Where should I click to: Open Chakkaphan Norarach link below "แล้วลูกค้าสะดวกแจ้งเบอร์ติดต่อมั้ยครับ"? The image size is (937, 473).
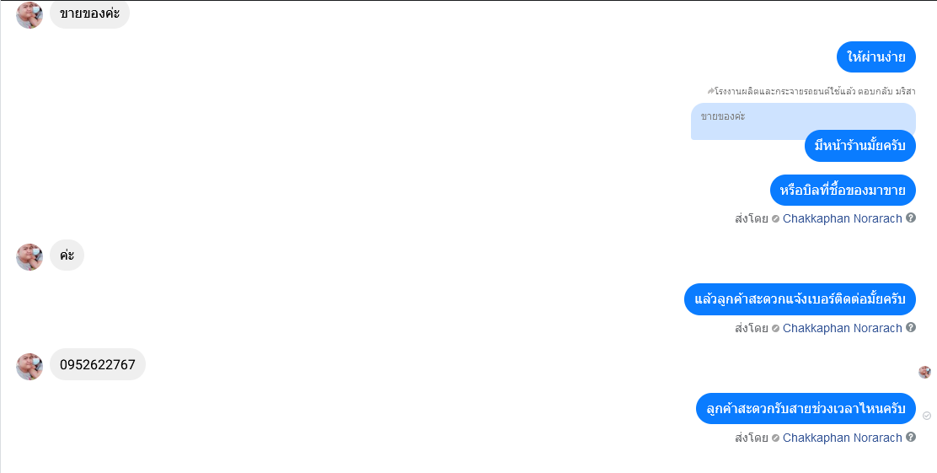[x=842, y=328]
